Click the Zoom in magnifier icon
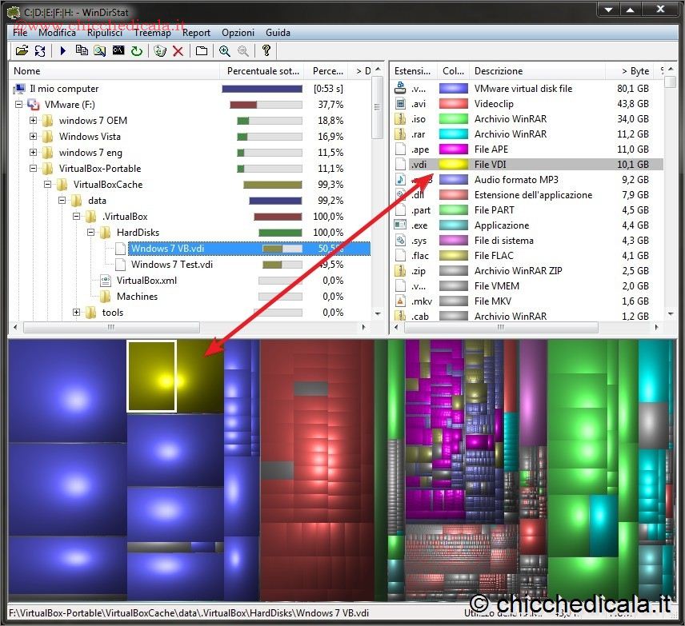685x626 pixels. pyautogui.click(x=225, y=51)
